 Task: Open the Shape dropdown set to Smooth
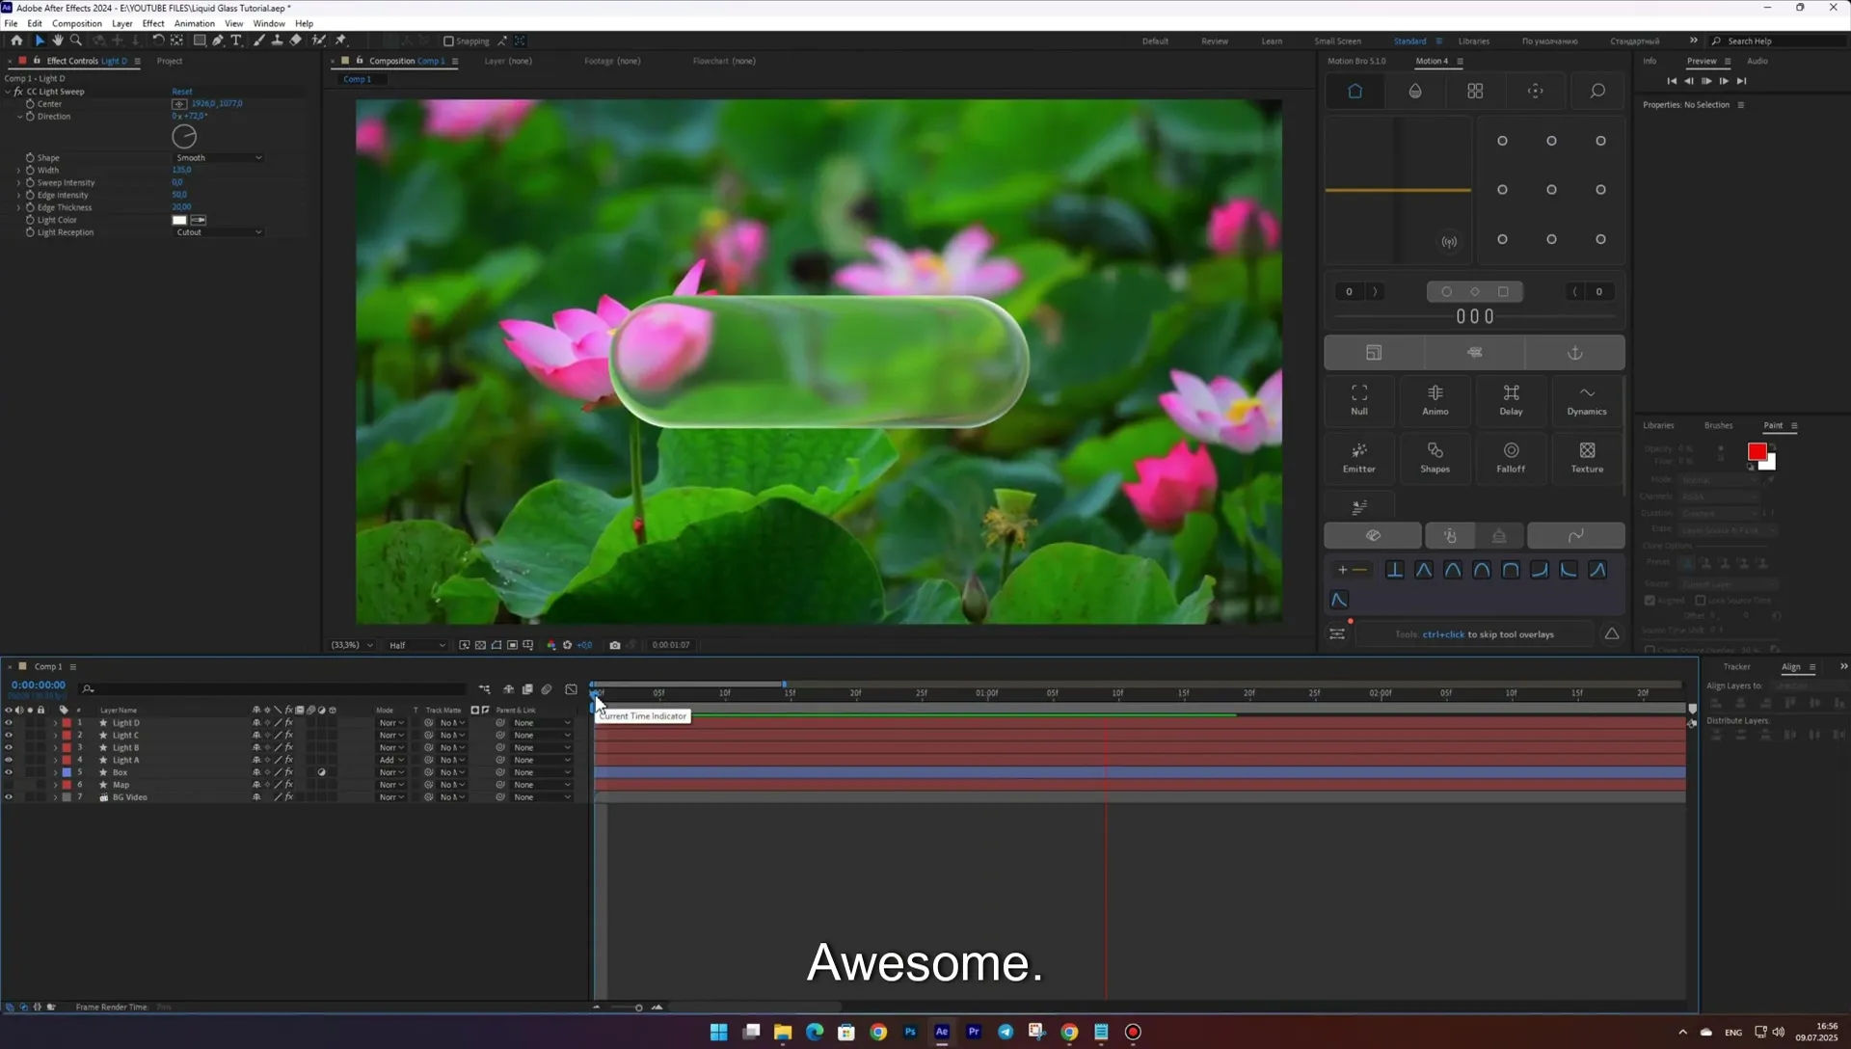tap(218, 157)
